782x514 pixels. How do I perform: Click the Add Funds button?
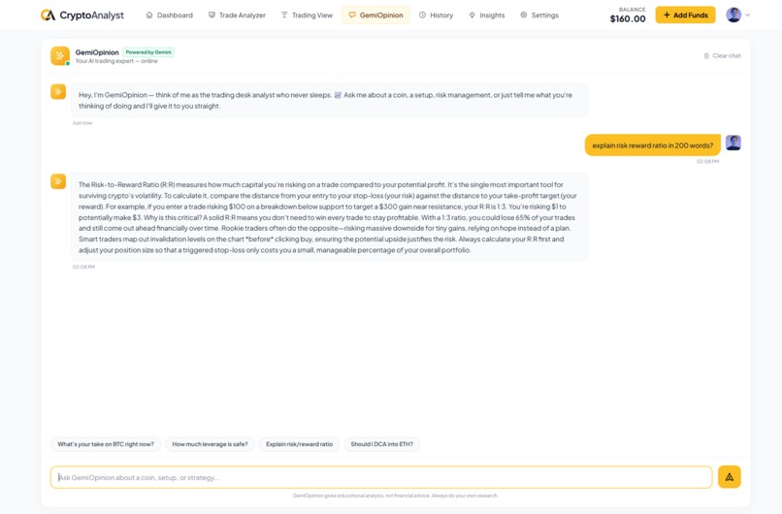pos(685,15)
